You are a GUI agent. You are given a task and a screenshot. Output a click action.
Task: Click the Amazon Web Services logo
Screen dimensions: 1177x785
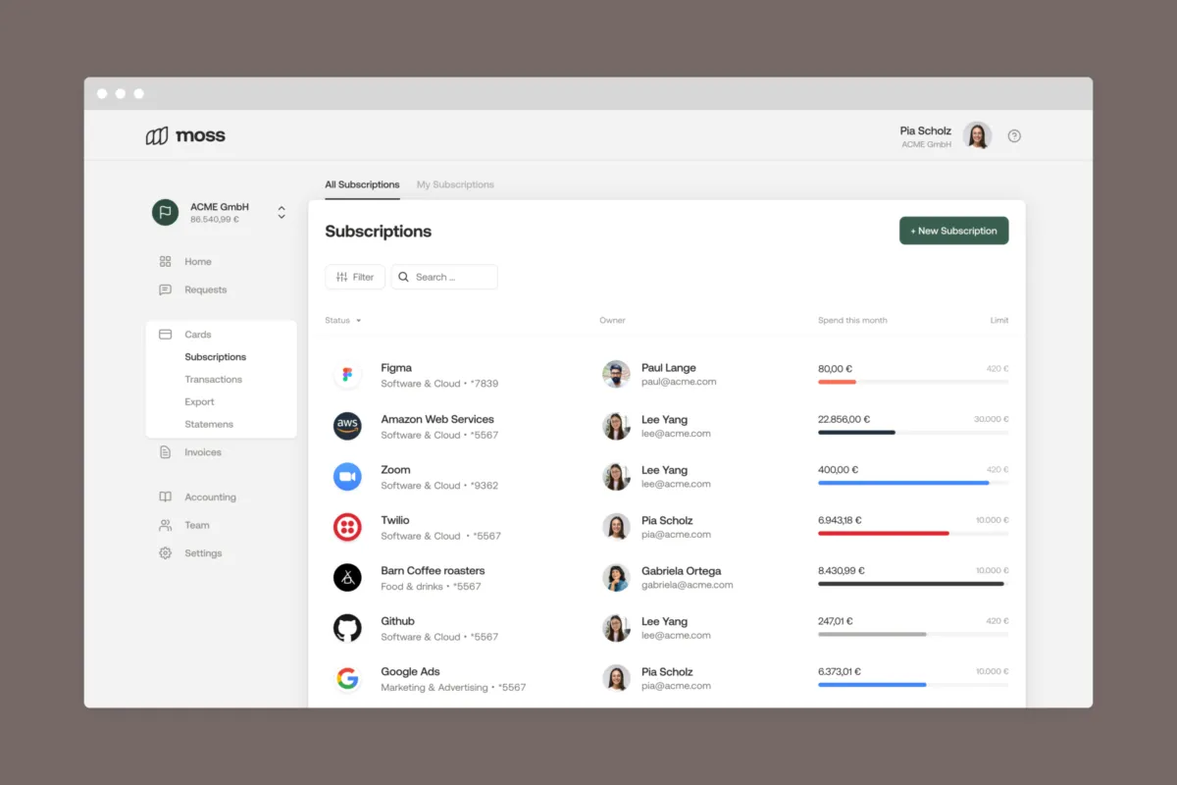point(347,426)
